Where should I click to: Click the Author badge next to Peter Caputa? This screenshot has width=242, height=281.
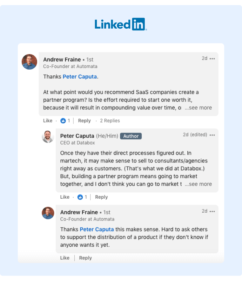[131, 136]
